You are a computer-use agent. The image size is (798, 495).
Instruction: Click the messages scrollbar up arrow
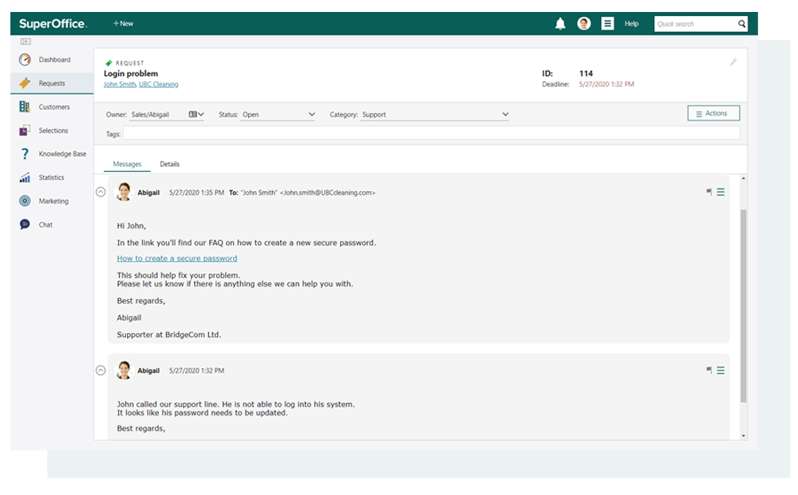click(744, 178)
